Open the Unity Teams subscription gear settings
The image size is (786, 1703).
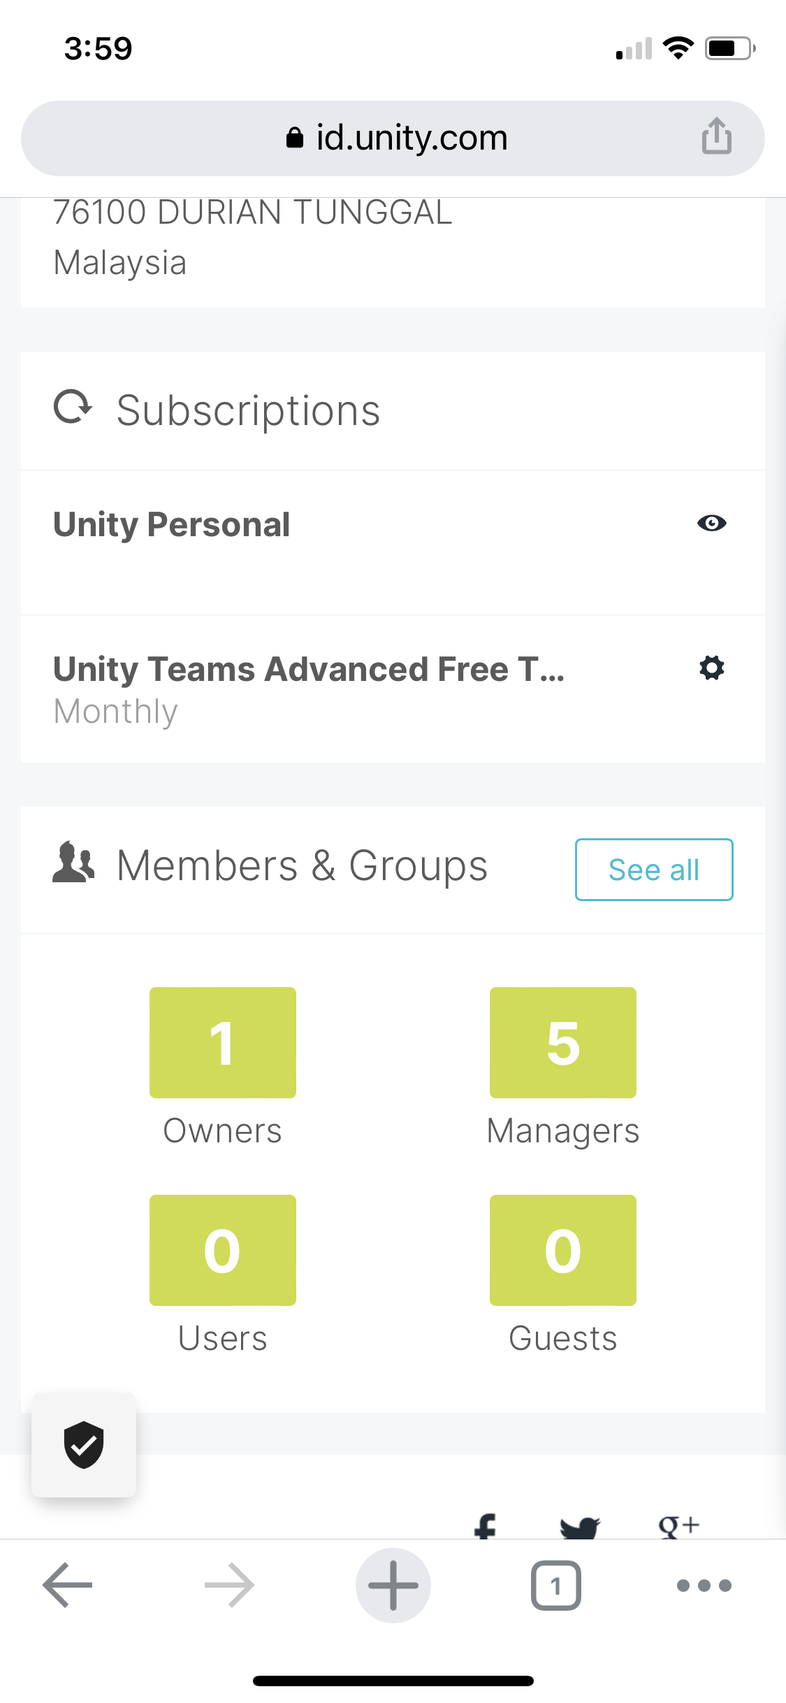click(711, 668)
